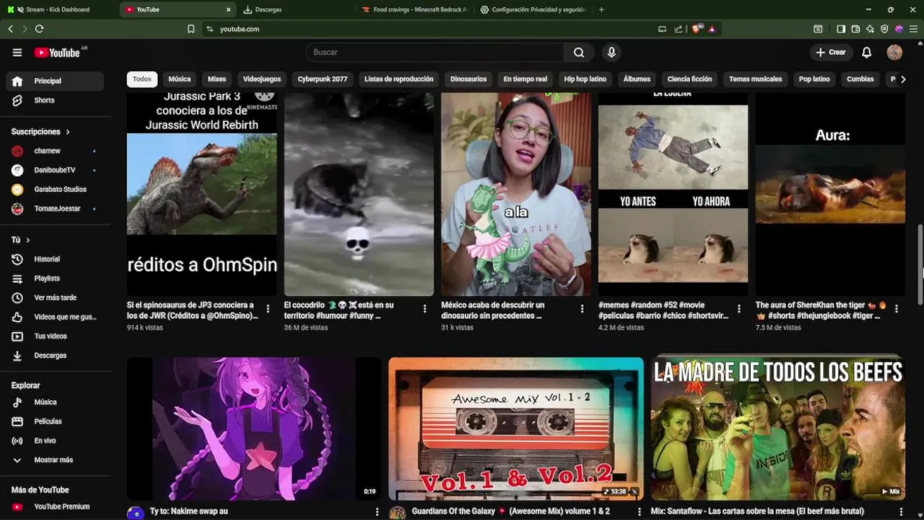The height and width of the screenshot is (520, 924).
Task: Switch to Stream - Kick Dashboard tab
Action: click(x=58, y=9)
